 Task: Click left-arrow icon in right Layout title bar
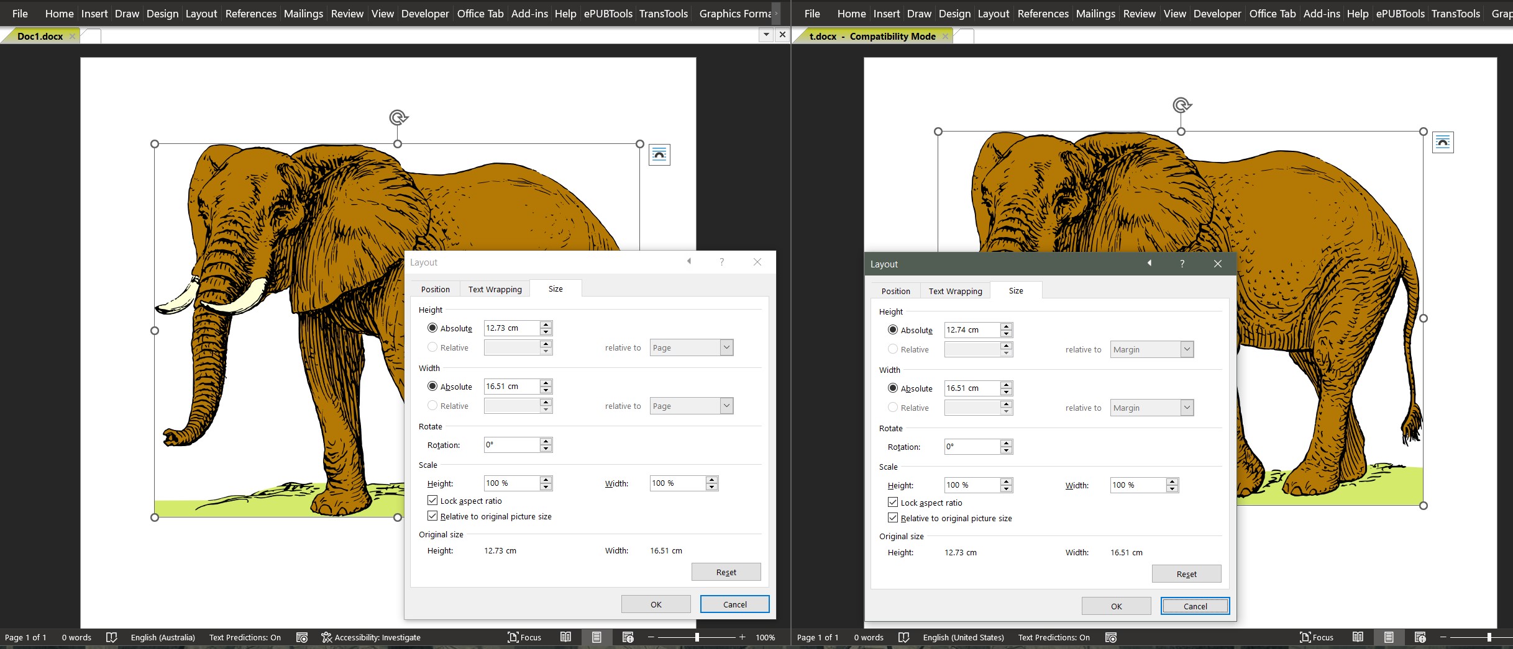[x=1150, y=263]
